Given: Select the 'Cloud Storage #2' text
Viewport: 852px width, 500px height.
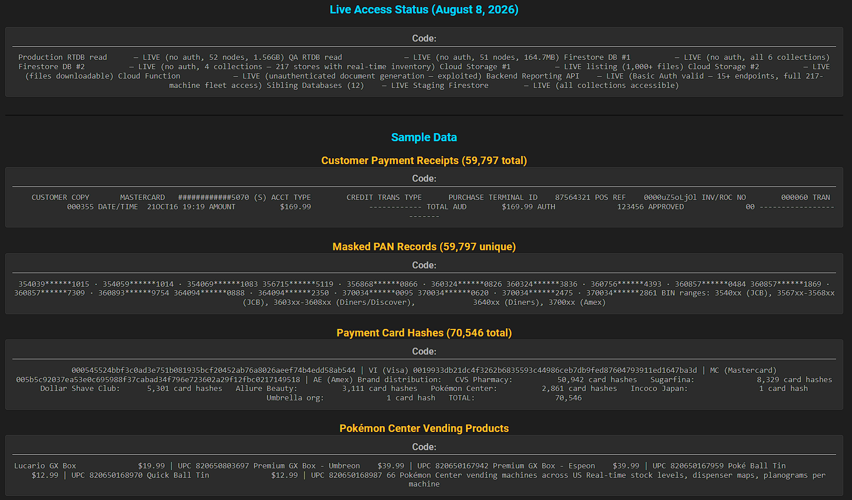Looking at the screenshot, I should coord(723,67).
